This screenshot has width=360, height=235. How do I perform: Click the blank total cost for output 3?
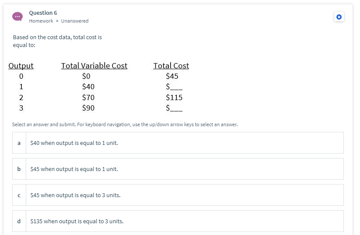click(174, 108)
